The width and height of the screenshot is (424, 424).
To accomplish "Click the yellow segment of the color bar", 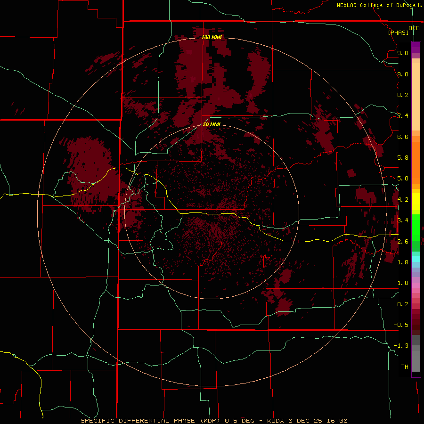I will (416, 202).
